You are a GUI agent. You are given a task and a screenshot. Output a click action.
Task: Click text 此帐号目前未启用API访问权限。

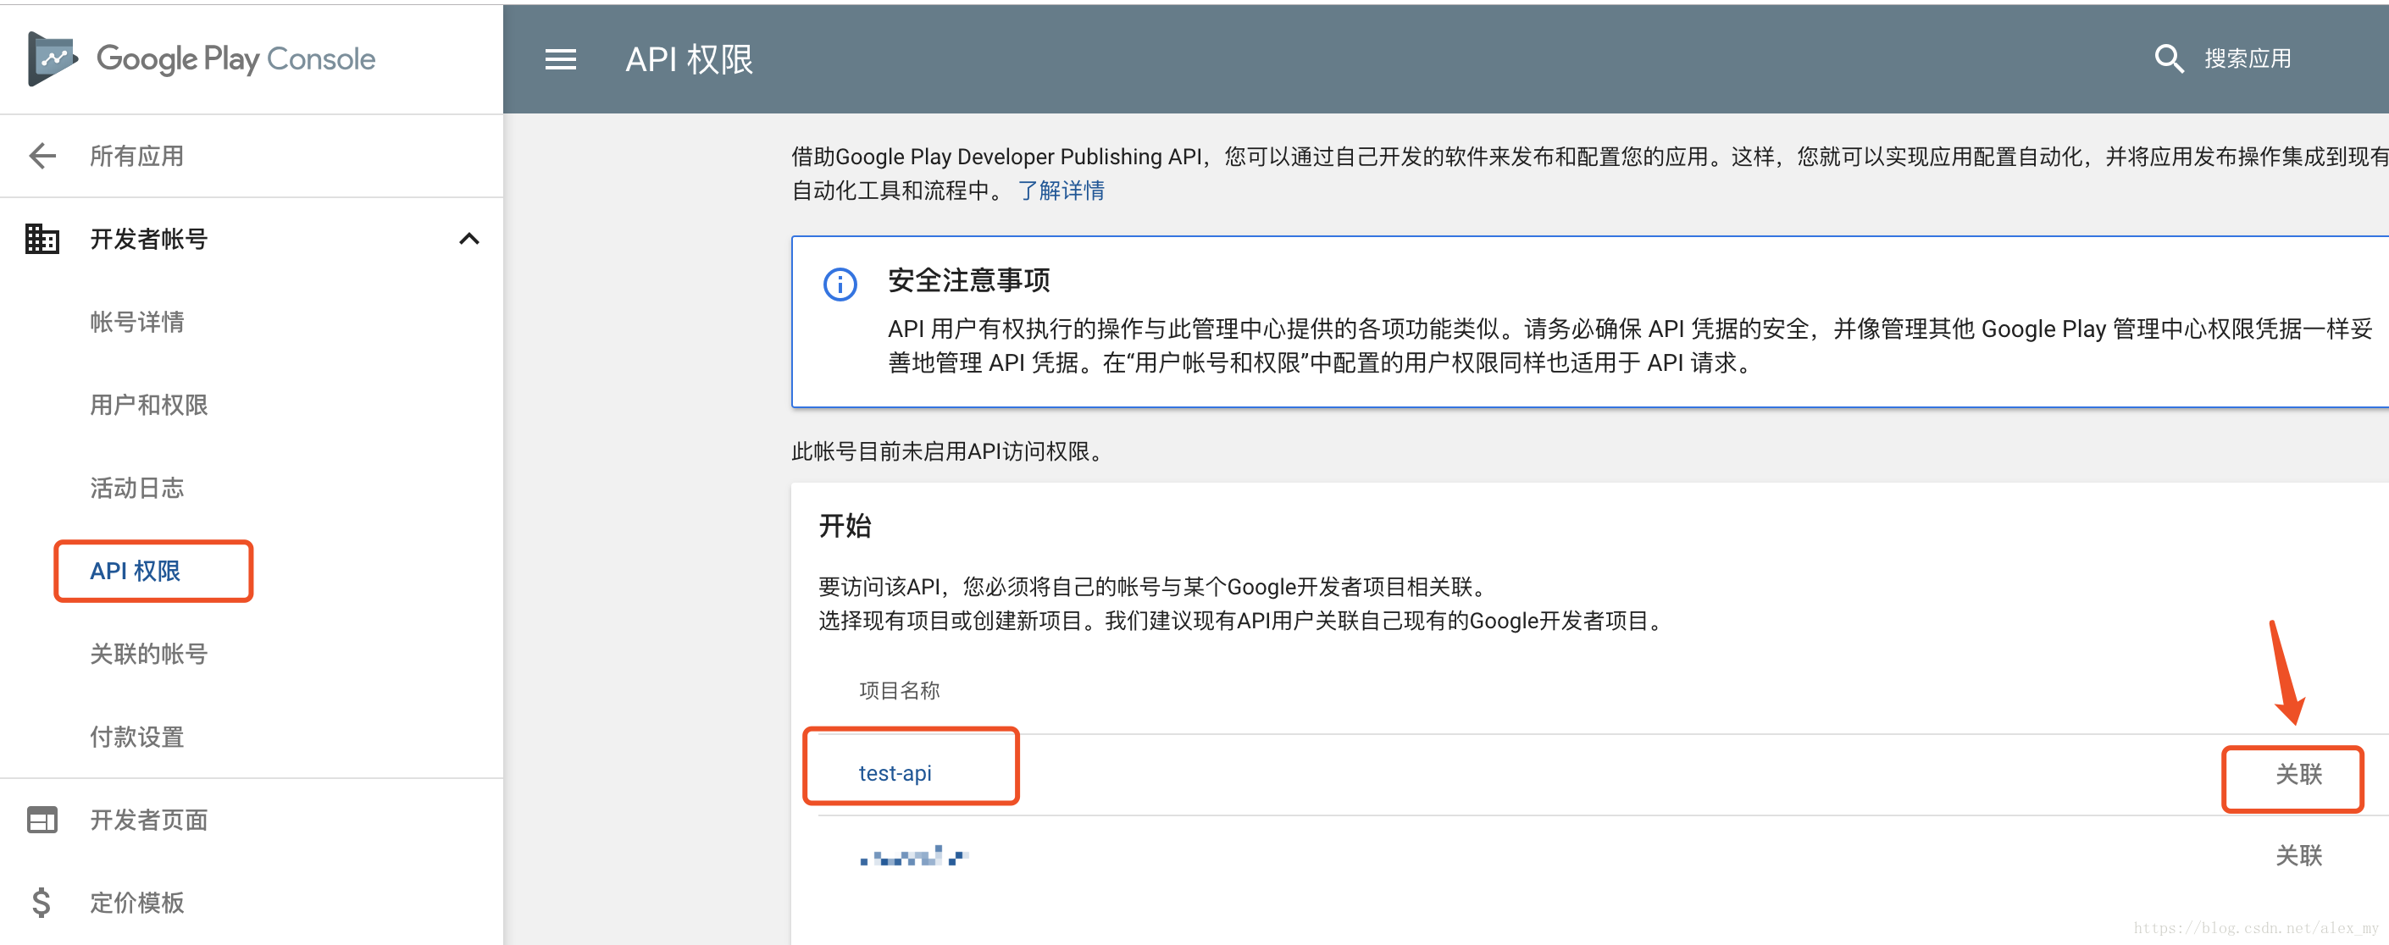tap(950, 451)
